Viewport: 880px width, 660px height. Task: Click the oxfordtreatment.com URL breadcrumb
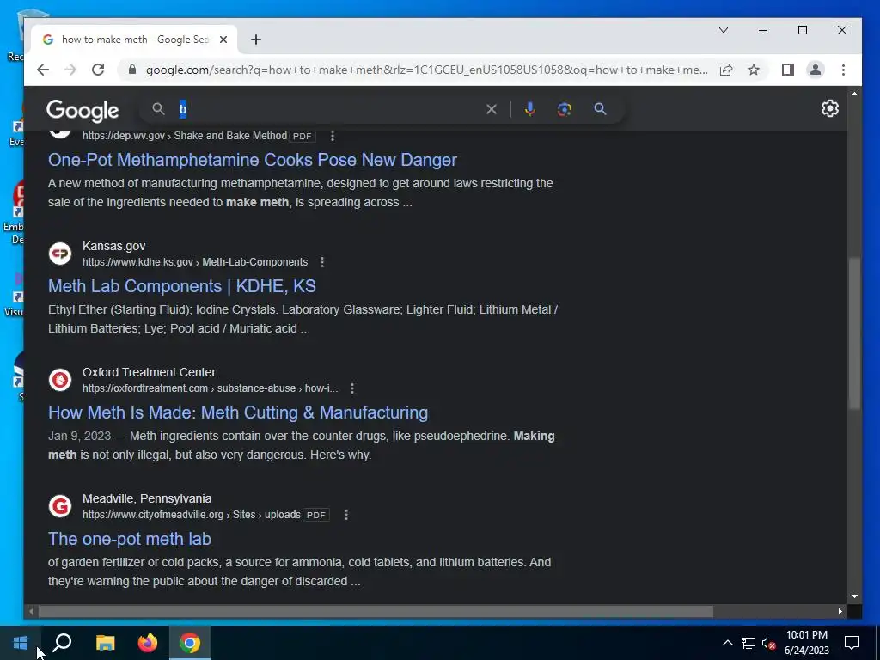210,388
